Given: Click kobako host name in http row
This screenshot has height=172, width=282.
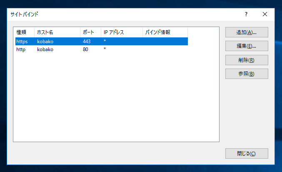Looking at the screenshot, I should pos(45,49).
